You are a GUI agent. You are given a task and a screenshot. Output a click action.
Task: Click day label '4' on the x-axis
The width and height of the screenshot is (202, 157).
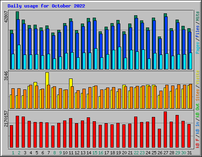(x=31, y=153)
